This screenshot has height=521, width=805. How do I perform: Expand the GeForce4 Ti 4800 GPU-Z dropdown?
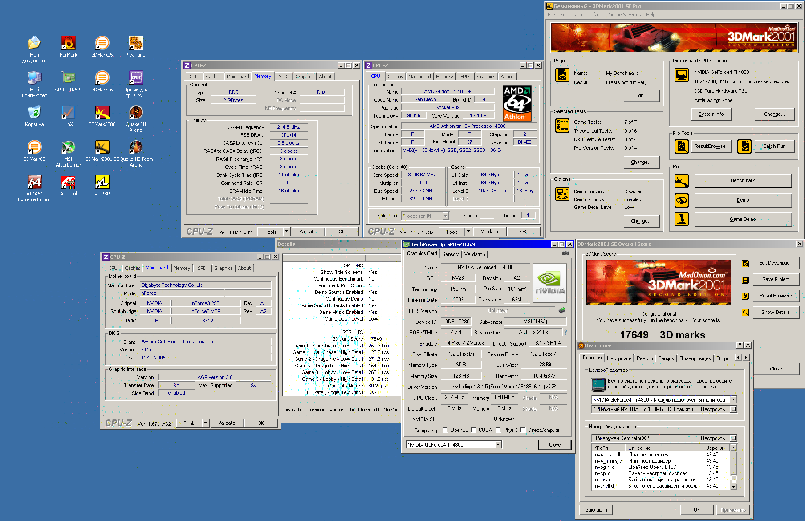tap(498, 444)
